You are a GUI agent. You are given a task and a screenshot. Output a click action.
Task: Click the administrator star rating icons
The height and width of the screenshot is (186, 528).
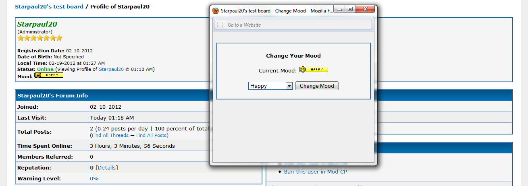pyautogui.click(x=40, y=38)
